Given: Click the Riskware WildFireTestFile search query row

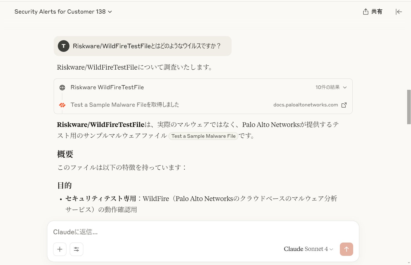Looking at the screenshot, I should pos(107,87).
